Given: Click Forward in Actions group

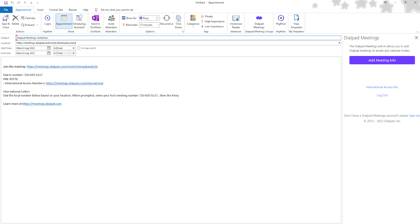Looking at the screenshot, I should [x=28, y=25].
